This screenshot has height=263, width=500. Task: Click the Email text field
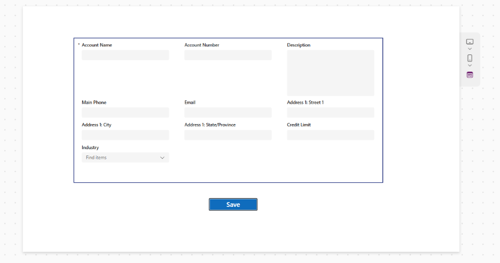coord(228,113)
